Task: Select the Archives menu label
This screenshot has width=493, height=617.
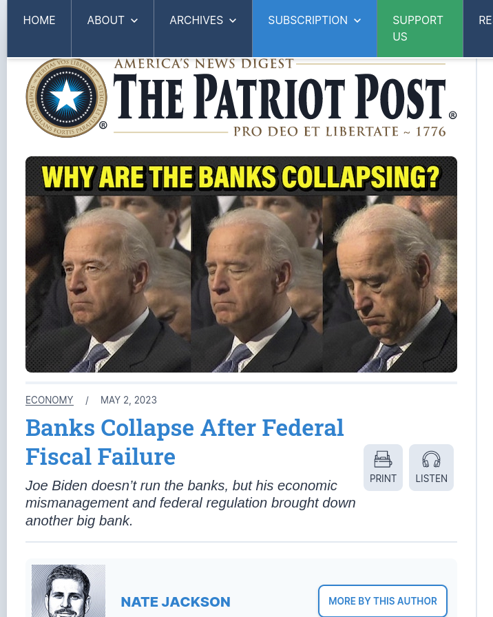Action: pos(196,20)
